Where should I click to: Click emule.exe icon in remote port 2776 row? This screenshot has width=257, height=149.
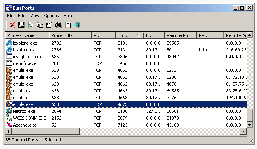(x=9, y=97)
